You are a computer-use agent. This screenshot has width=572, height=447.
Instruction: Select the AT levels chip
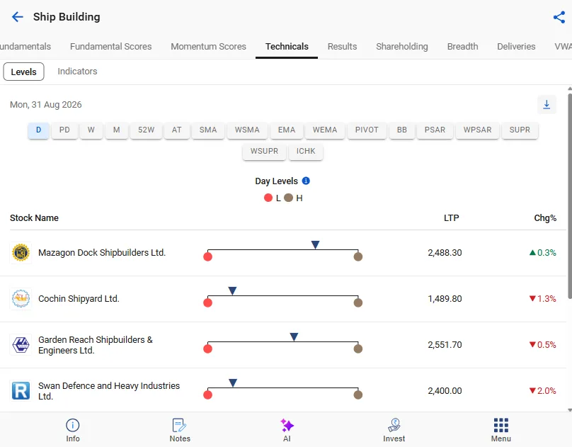[x=177, y=130]
